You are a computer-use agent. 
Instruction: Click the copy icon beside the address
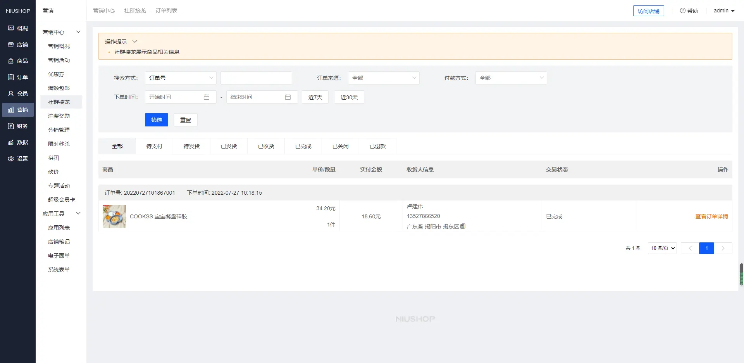(x=463, y=226)
